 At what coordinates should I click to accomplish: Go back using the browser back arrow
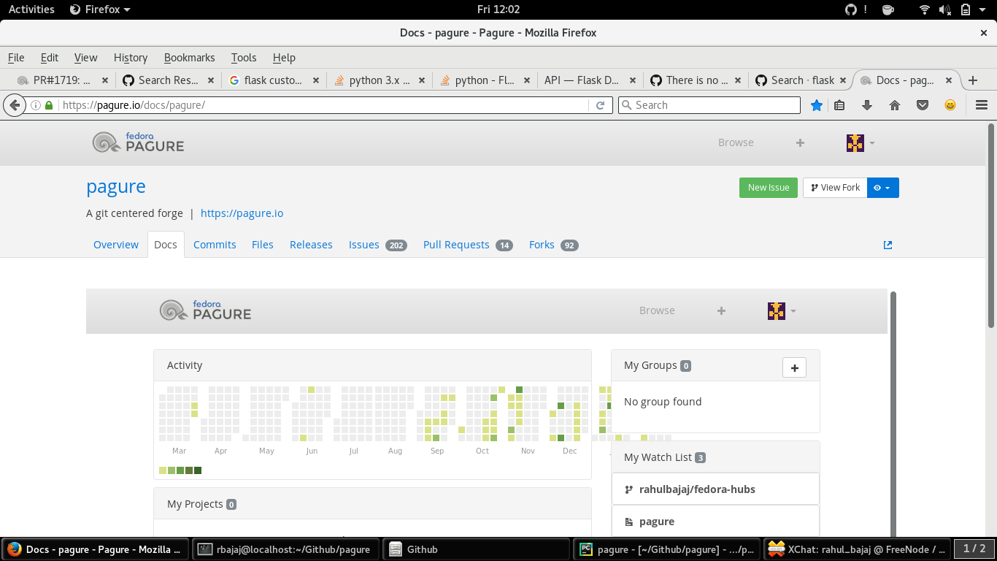14,105
